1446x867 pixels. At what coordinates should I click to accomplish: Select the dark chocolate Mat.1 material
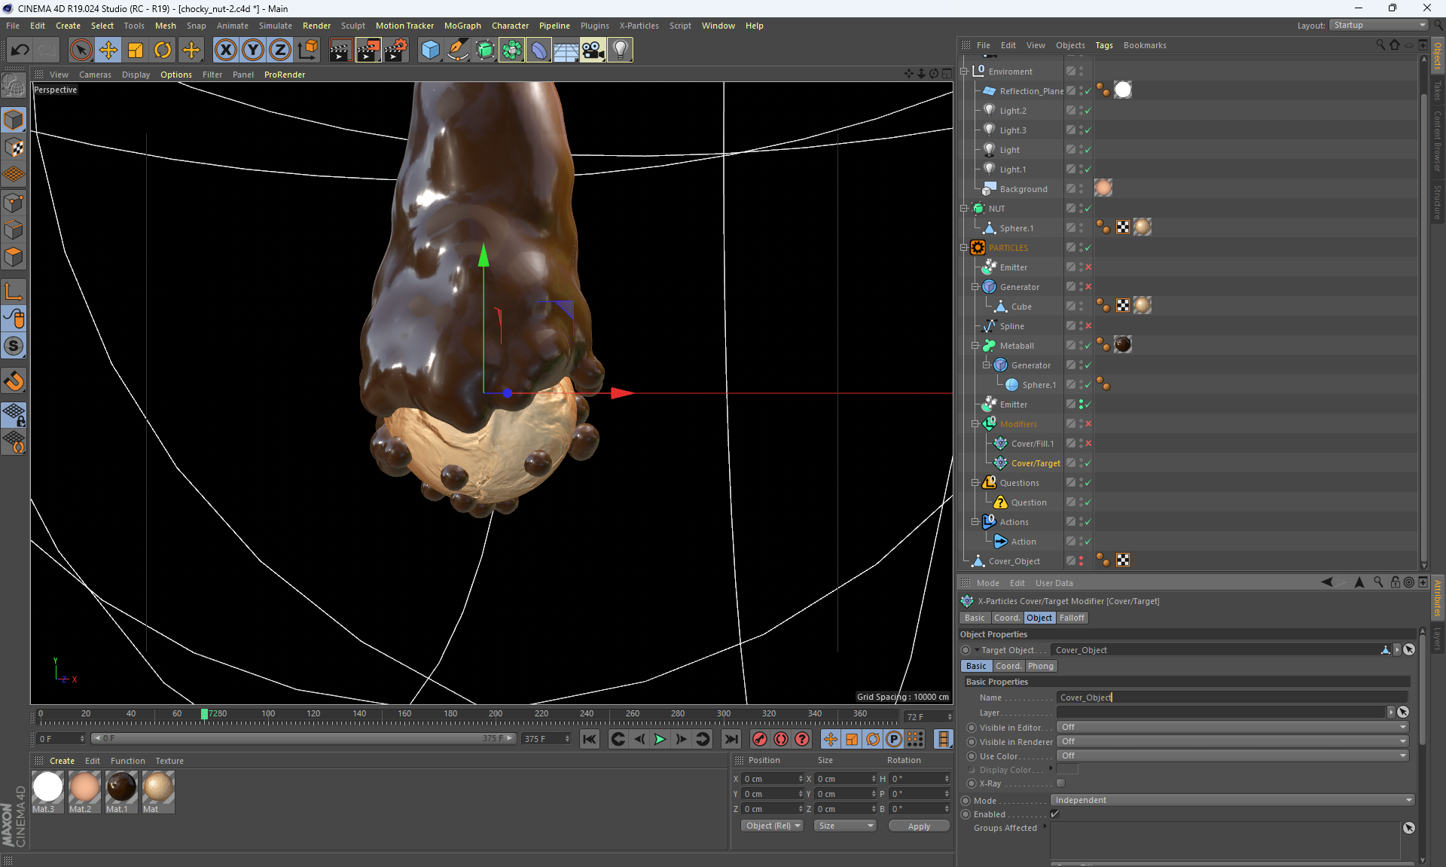tap(120, 788)
